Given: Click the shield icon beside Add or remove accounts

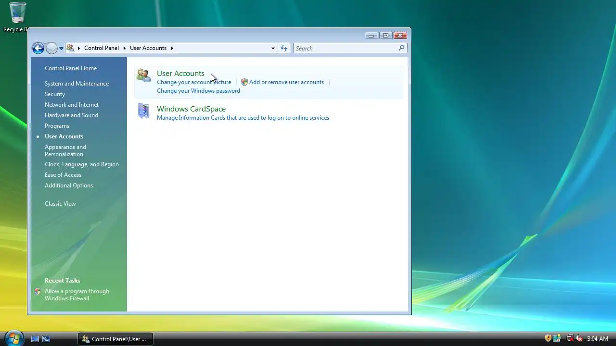Looking at the screenshot, I should click(244, 82).
